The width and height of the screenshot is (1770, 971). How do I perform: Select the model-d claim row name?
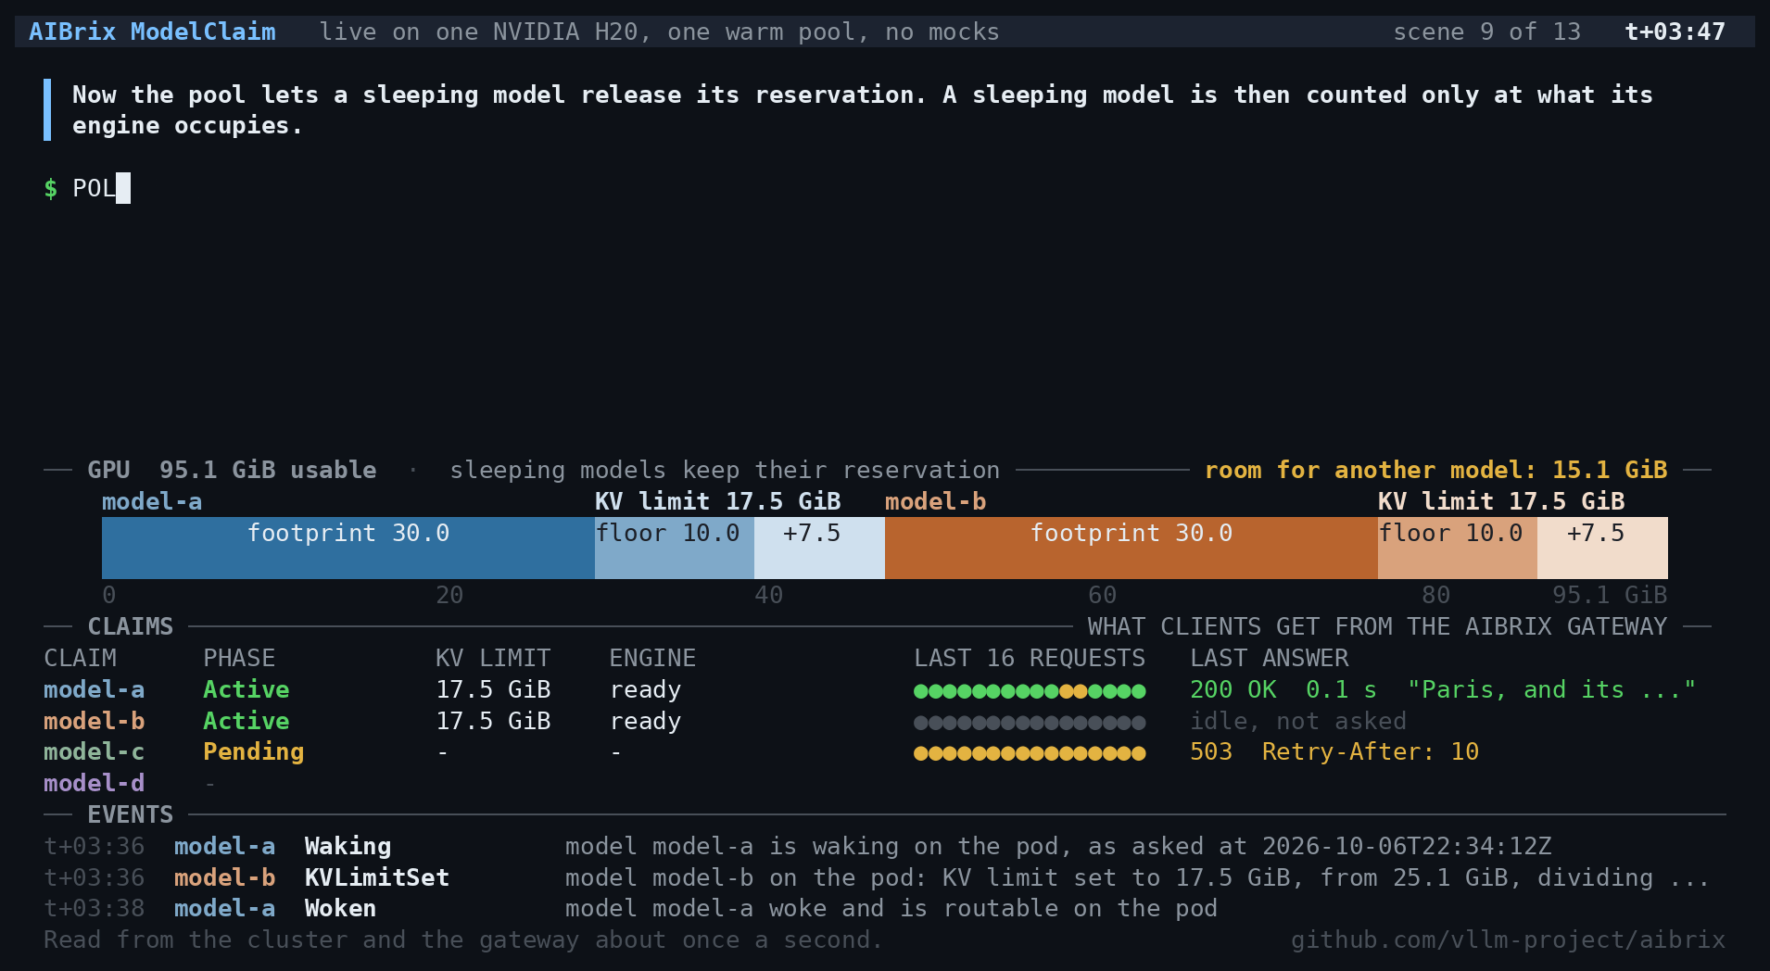pyautogui.click(x=94, y=783)
